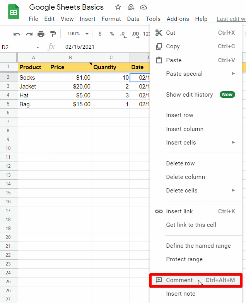246x303 pixels.
Task: Print the spreadsheet
Action: coord(41,34)
